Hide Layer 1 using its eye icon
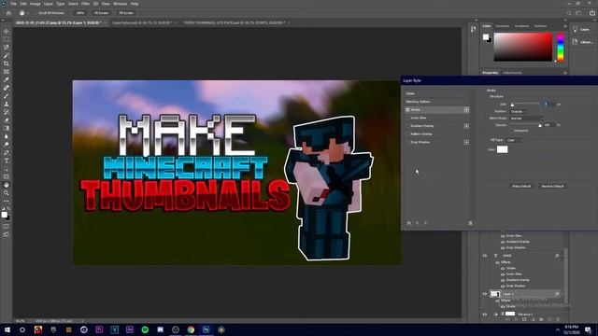The width and height of the screenshot is (598, 336). click(485, 294)
